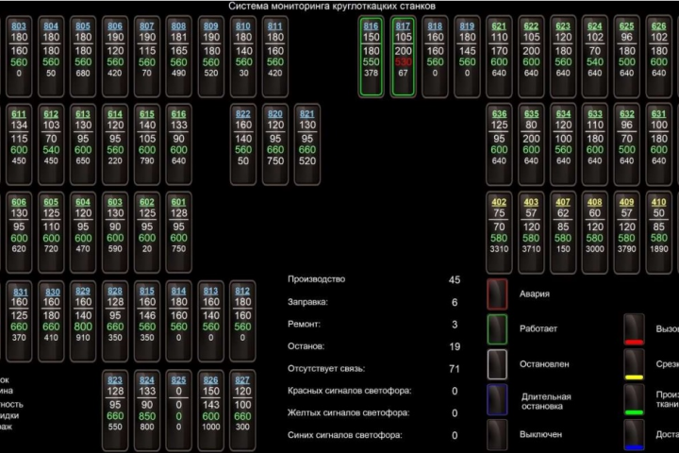Open machine number link 621
Screen dimensions: 679x453
[x=499, y=26]
